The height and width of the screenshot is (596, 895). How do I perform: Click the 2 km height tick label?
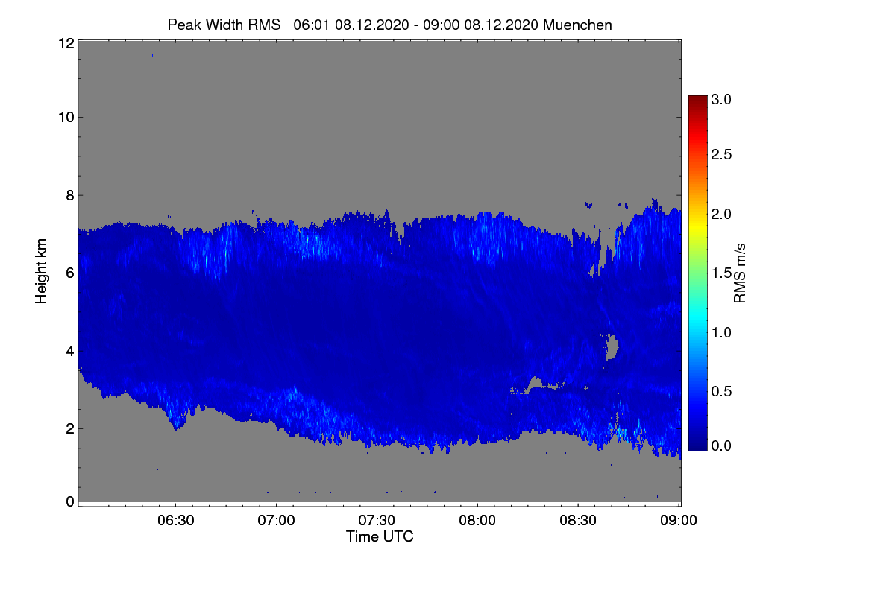click(69, 428)
